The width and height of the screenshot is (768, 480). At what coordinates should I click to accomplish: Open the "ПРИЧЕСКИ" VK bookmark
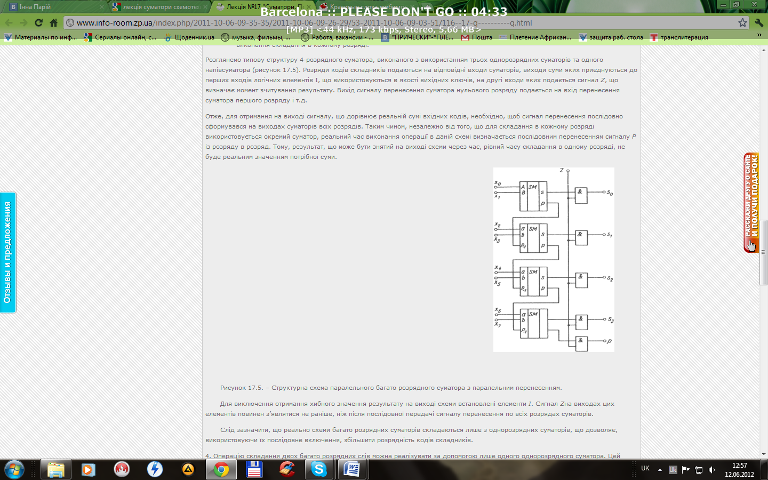pos(417,37)
